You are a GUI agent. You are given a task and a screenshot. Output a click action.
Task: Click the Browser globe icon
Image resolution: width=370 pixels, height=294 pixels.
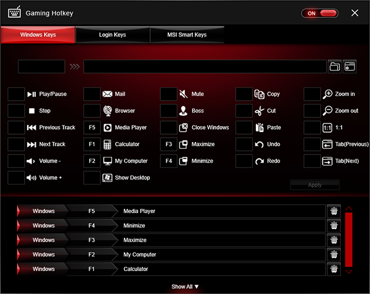point(107,111)
